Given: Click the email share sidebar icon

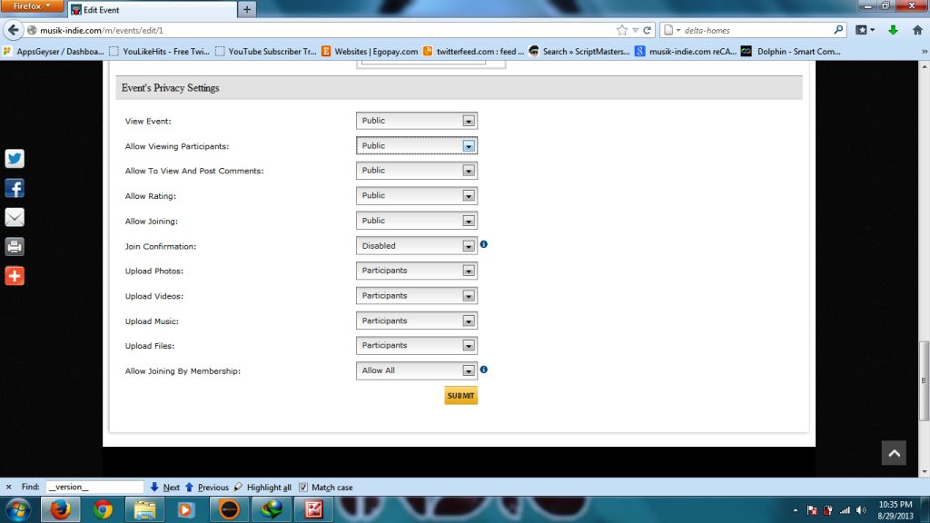Looking at the screenshot, I should [x=15, y=218].
